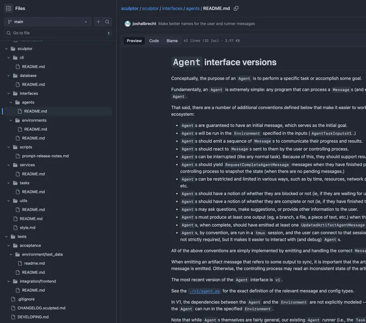Collapse the utils folder chevron
This screenshot has width=366, height=323.
(x=9, y=201)
